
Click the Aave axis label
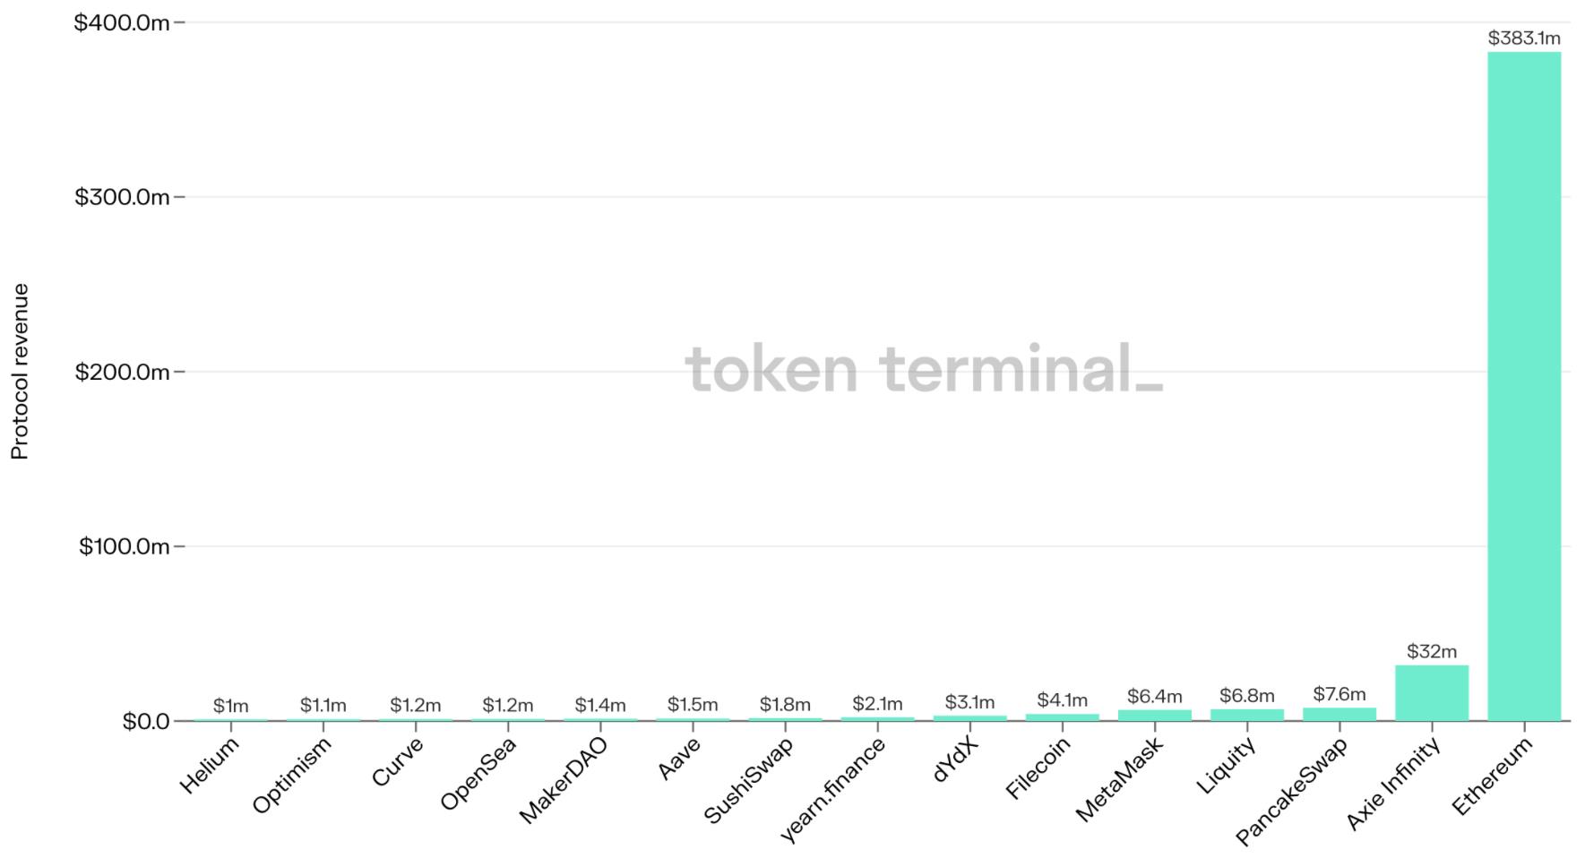point(679,759)
